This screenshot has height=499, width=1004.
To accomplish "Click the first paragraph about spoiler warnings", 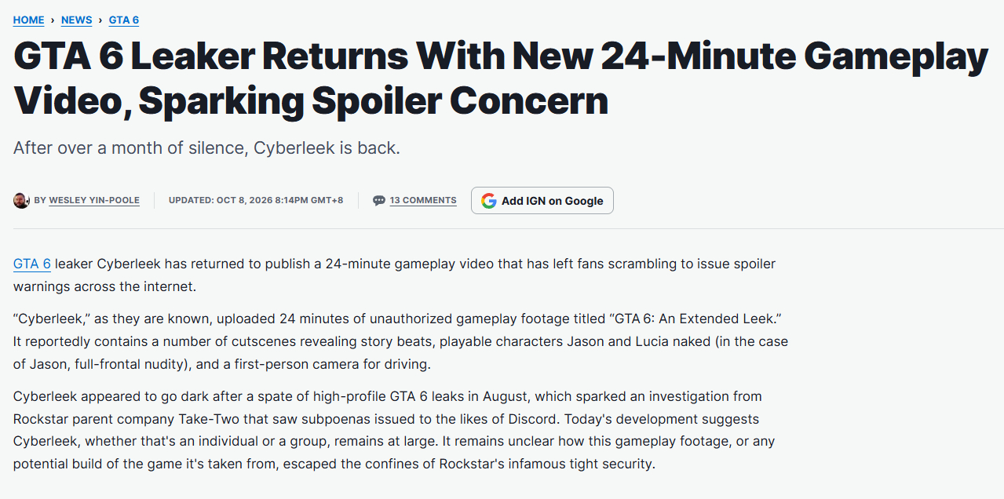I will (395, 275).
